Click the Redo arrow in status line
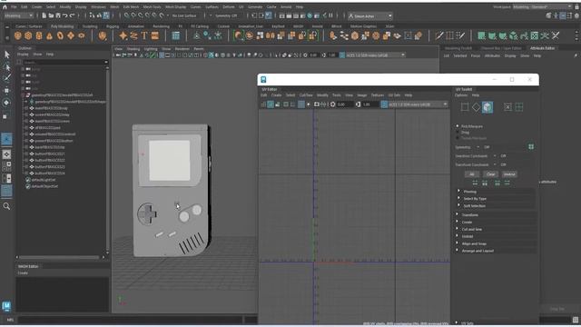 [72, 15]
